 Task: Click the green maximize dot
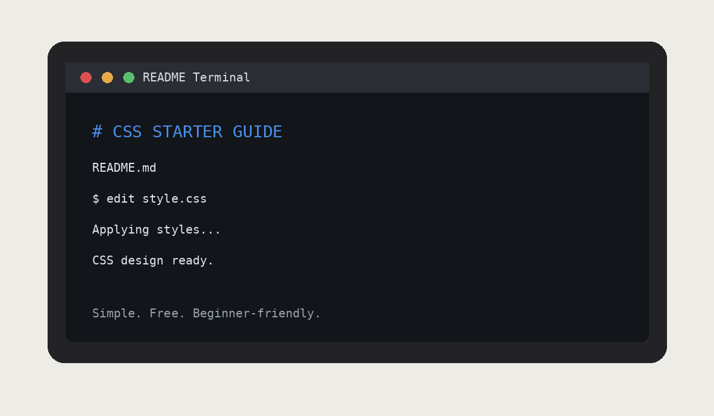[129, 77]
